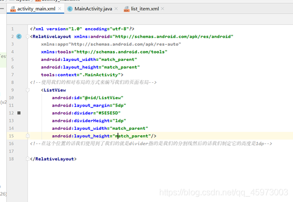Image resolution: width=293 pixels, height=202 pixels.
Task: Switch to the activity_main.xml tab
Action: (x=36, y=9)
